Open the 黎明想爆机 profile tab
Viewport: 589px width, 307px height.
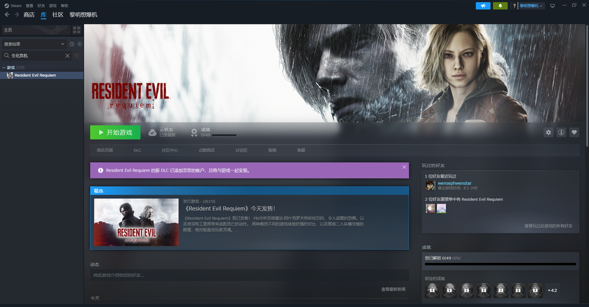pos(83,15)
